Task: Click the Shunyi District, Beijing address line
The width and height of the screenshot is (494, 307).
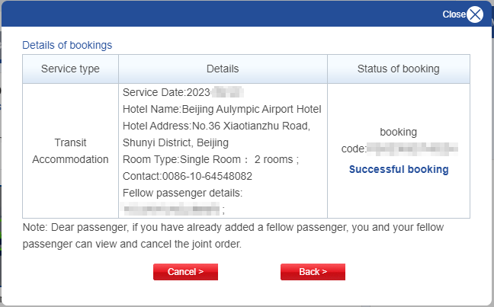Action: (175, 143)
